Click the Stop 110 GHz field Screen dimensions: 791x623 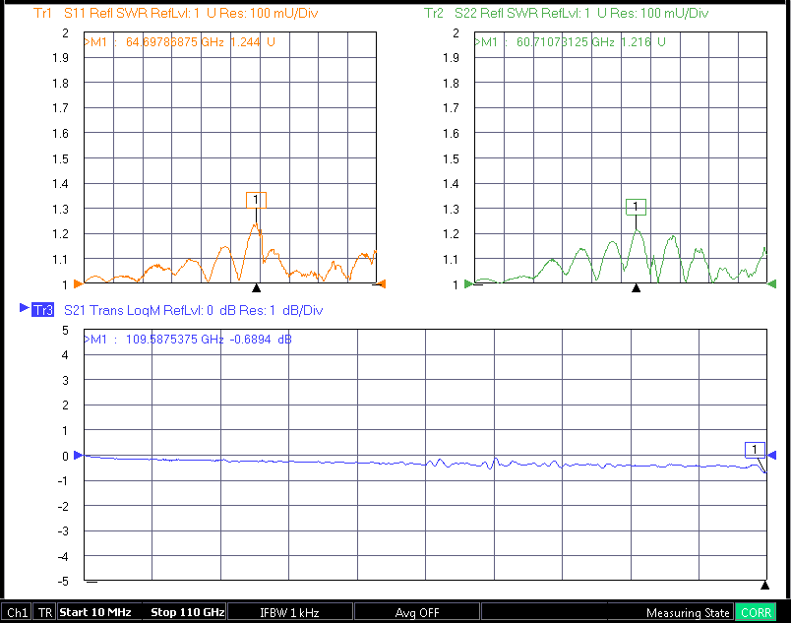click(187, 612)
